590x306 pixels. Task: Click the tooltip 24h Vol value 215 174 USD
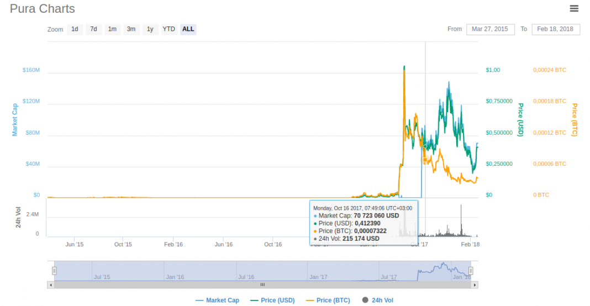[361, 239]
